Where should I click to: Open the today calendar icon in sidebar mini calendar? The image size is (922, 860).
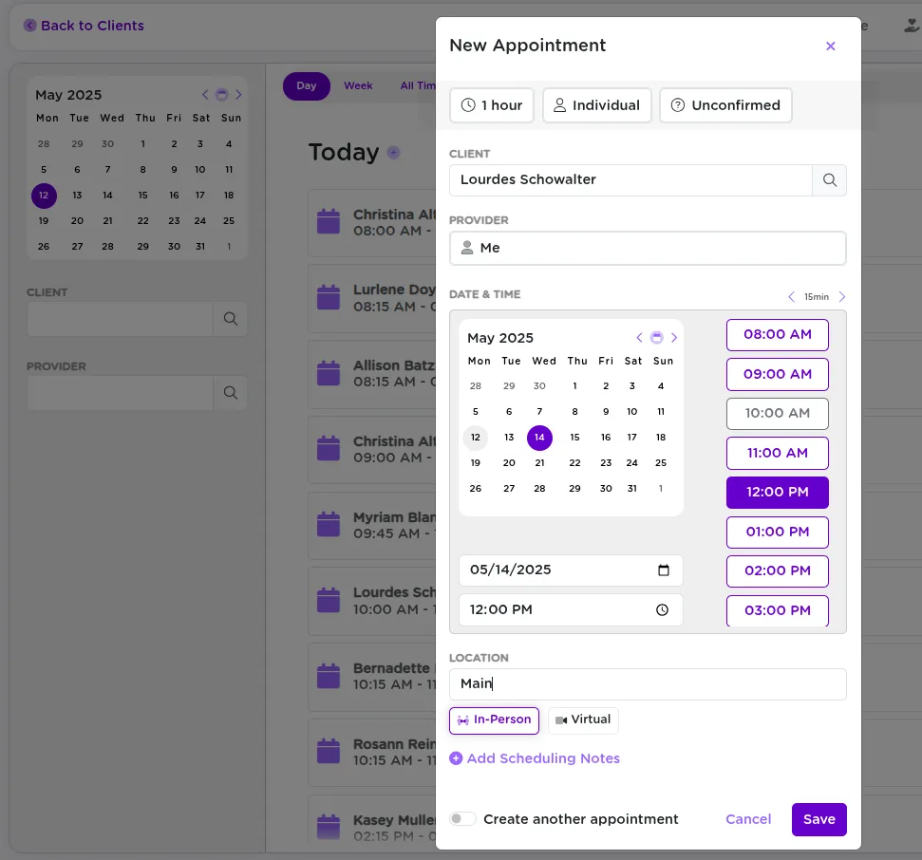(x=222, y=95)
